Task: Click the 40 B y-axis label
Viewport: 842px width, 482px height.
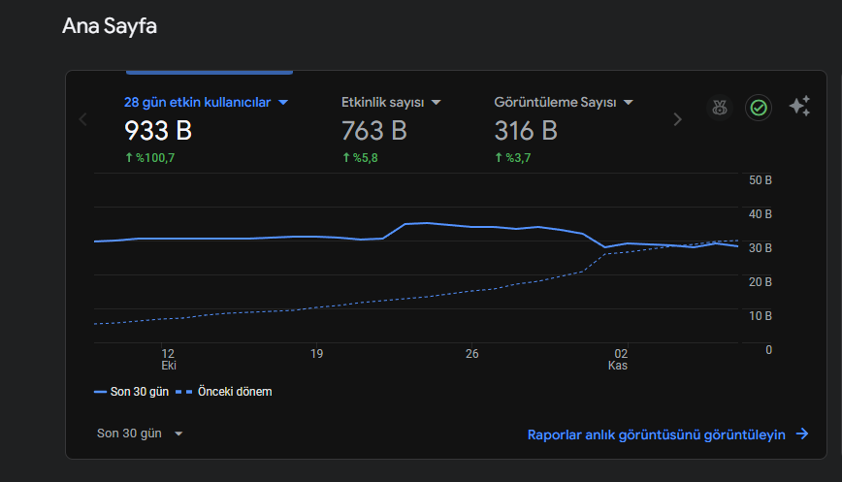Action: [761, 214]
